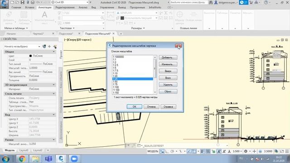Screen dimensions: 290x163
Task: Open the object selection dropdown showing nothing selected
Action: pos(22,46)
